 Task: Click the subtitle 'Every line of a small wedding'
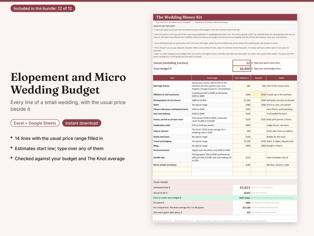click(68, 106)
